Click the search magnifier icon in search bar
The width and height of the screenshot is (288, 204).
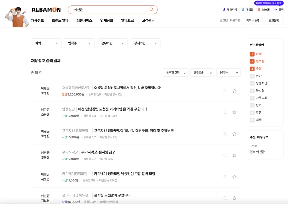151,9
